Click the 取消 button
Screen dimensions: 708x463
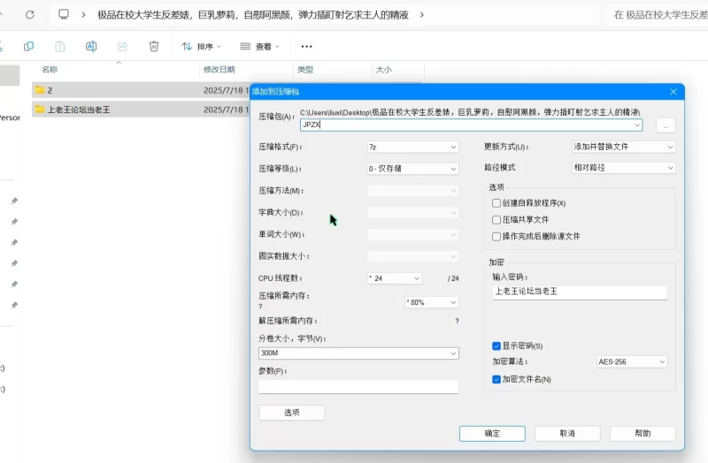click(567, 434)
